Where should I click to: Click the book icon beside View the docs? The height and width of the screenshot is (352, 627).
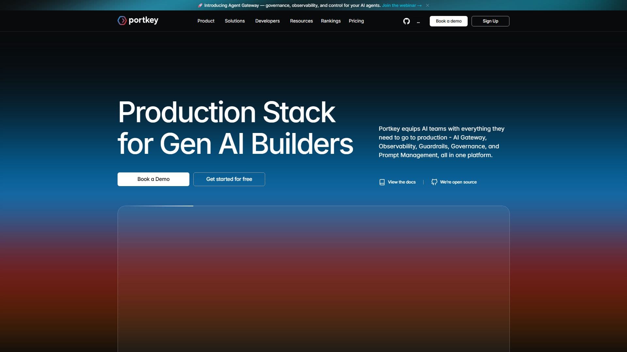click(382, 182)
